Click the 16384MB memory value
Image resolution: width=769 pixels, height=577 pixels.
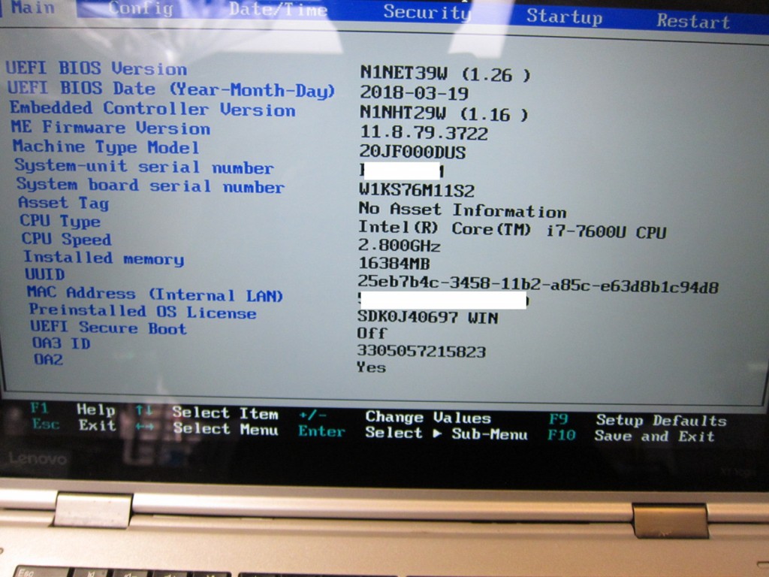tap(394, 264)
